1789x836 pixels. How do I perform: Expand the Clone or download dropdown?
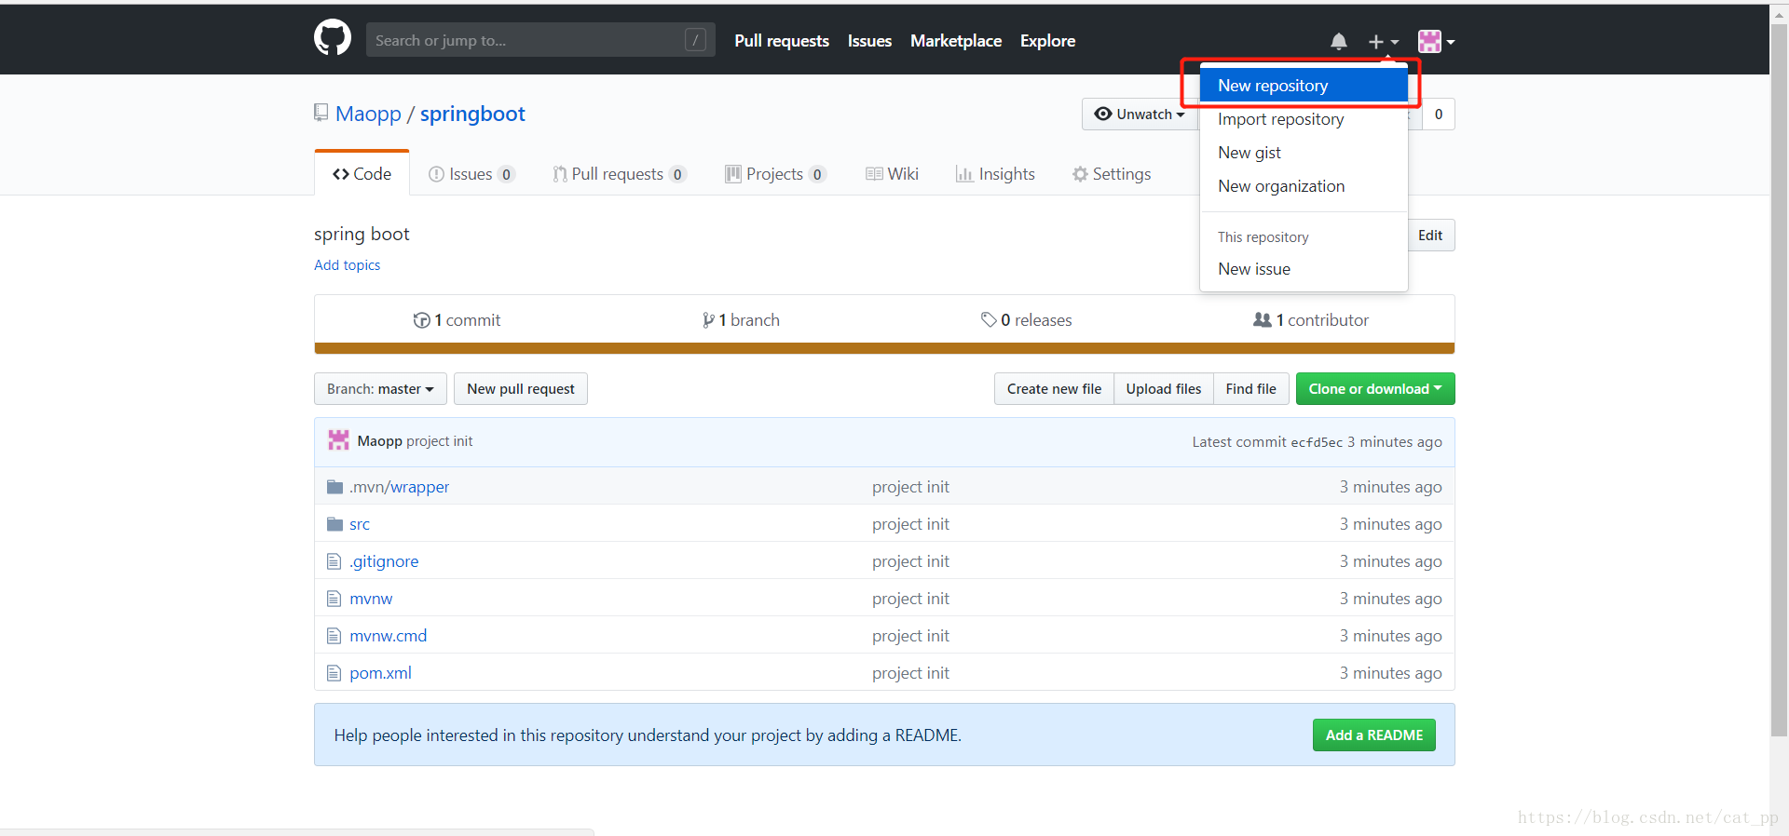click(1375, 389)
